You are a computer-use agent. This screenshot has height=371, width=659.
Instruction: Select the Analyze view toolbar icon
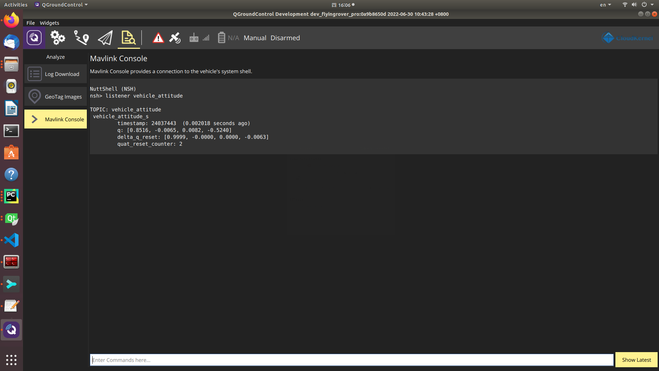tap(128, 38)
